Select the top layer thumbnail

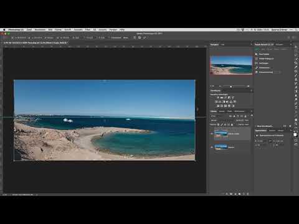tap(221, 134)
